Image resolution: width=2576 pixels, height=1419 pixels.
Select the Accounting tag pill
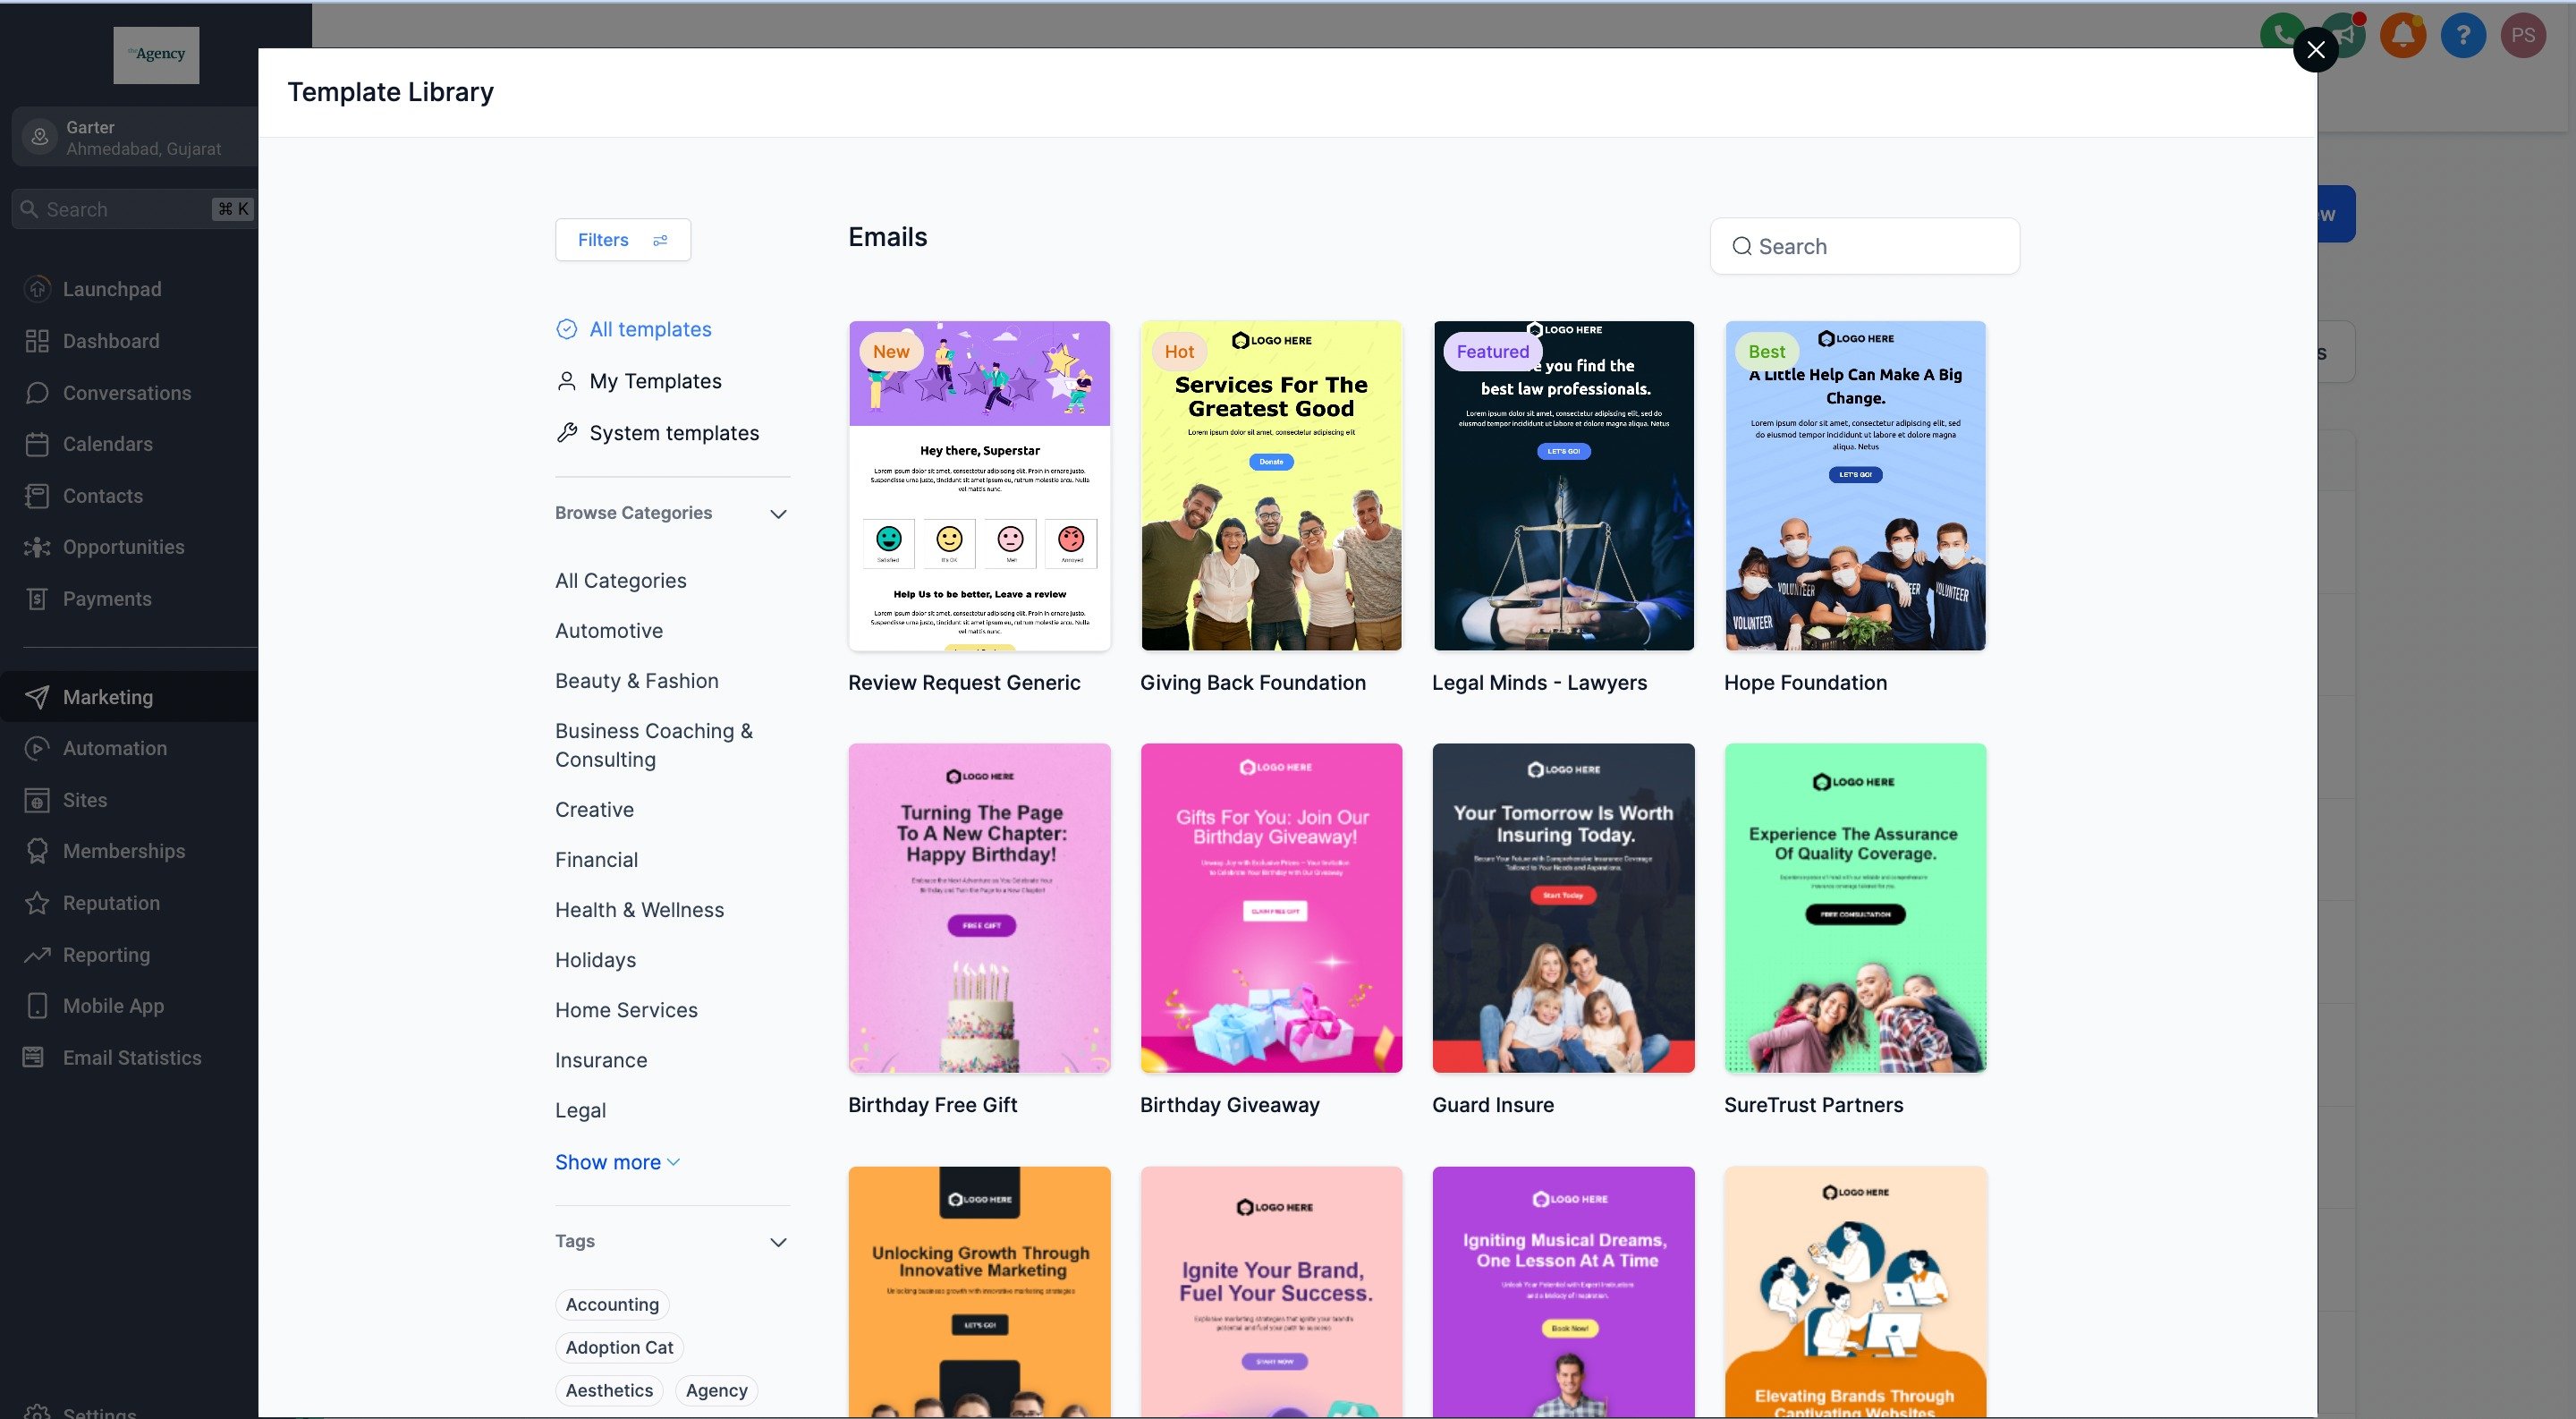click(x=611, y=1304)
